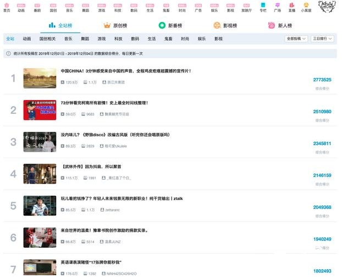The image size is (342, 278).
Task: Open video title 73分钟看完柯南所有剧情
Action: (x=104, y=103)
